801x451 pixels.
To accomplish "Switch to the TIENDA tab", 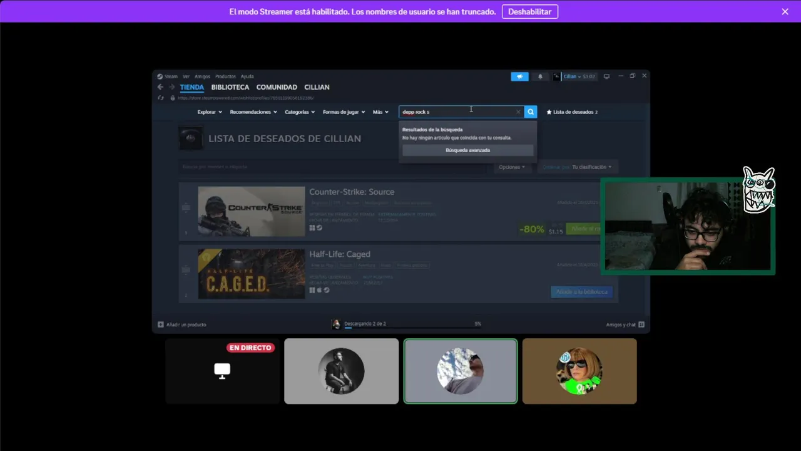I will tap(192, 87).
